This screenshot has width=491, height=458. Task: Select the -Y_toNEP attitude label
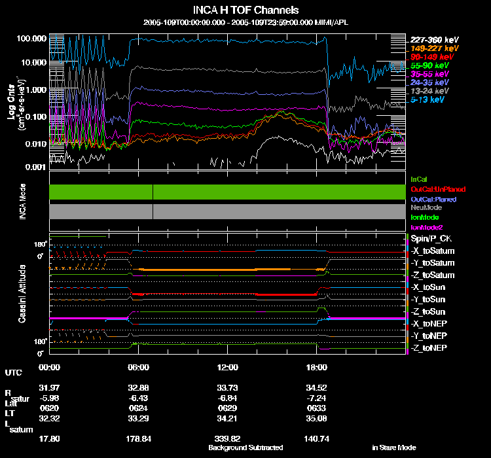(429, 336)
